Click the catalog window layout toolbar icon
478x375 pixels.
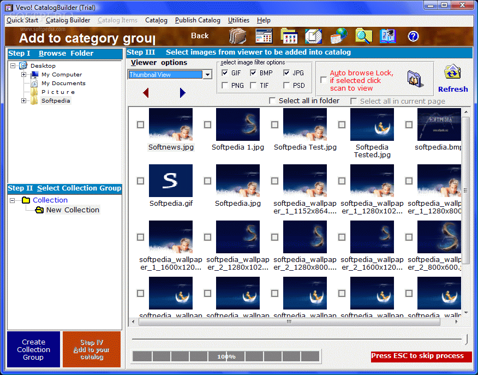pos(264,36)
